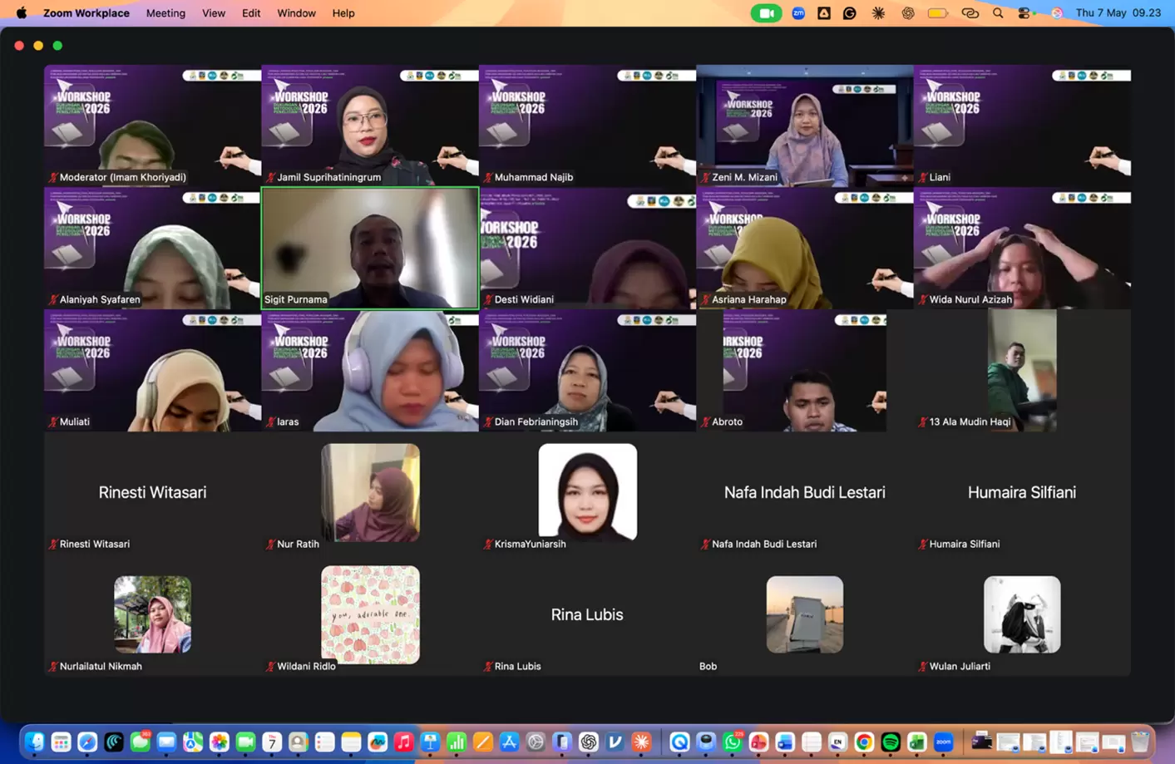Check the battery status icon
The width and height of the screenshot is (1175, 764).
pos(938,13)
